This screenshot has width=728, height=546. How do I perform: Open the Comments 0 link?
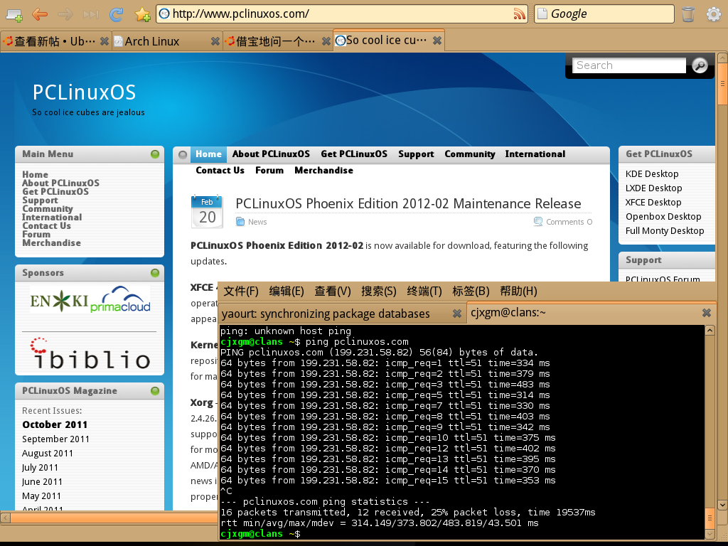(x=569, y=222)
